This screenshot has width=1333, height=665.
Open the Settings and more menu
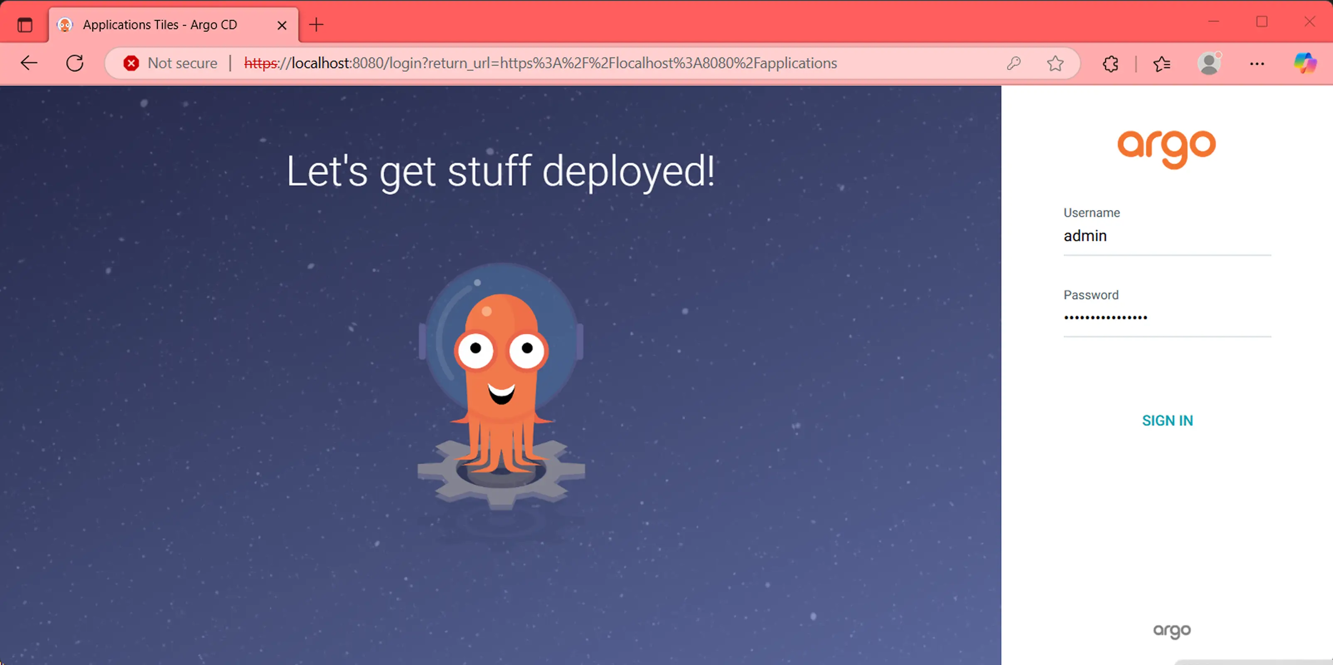pos(1257,63)
